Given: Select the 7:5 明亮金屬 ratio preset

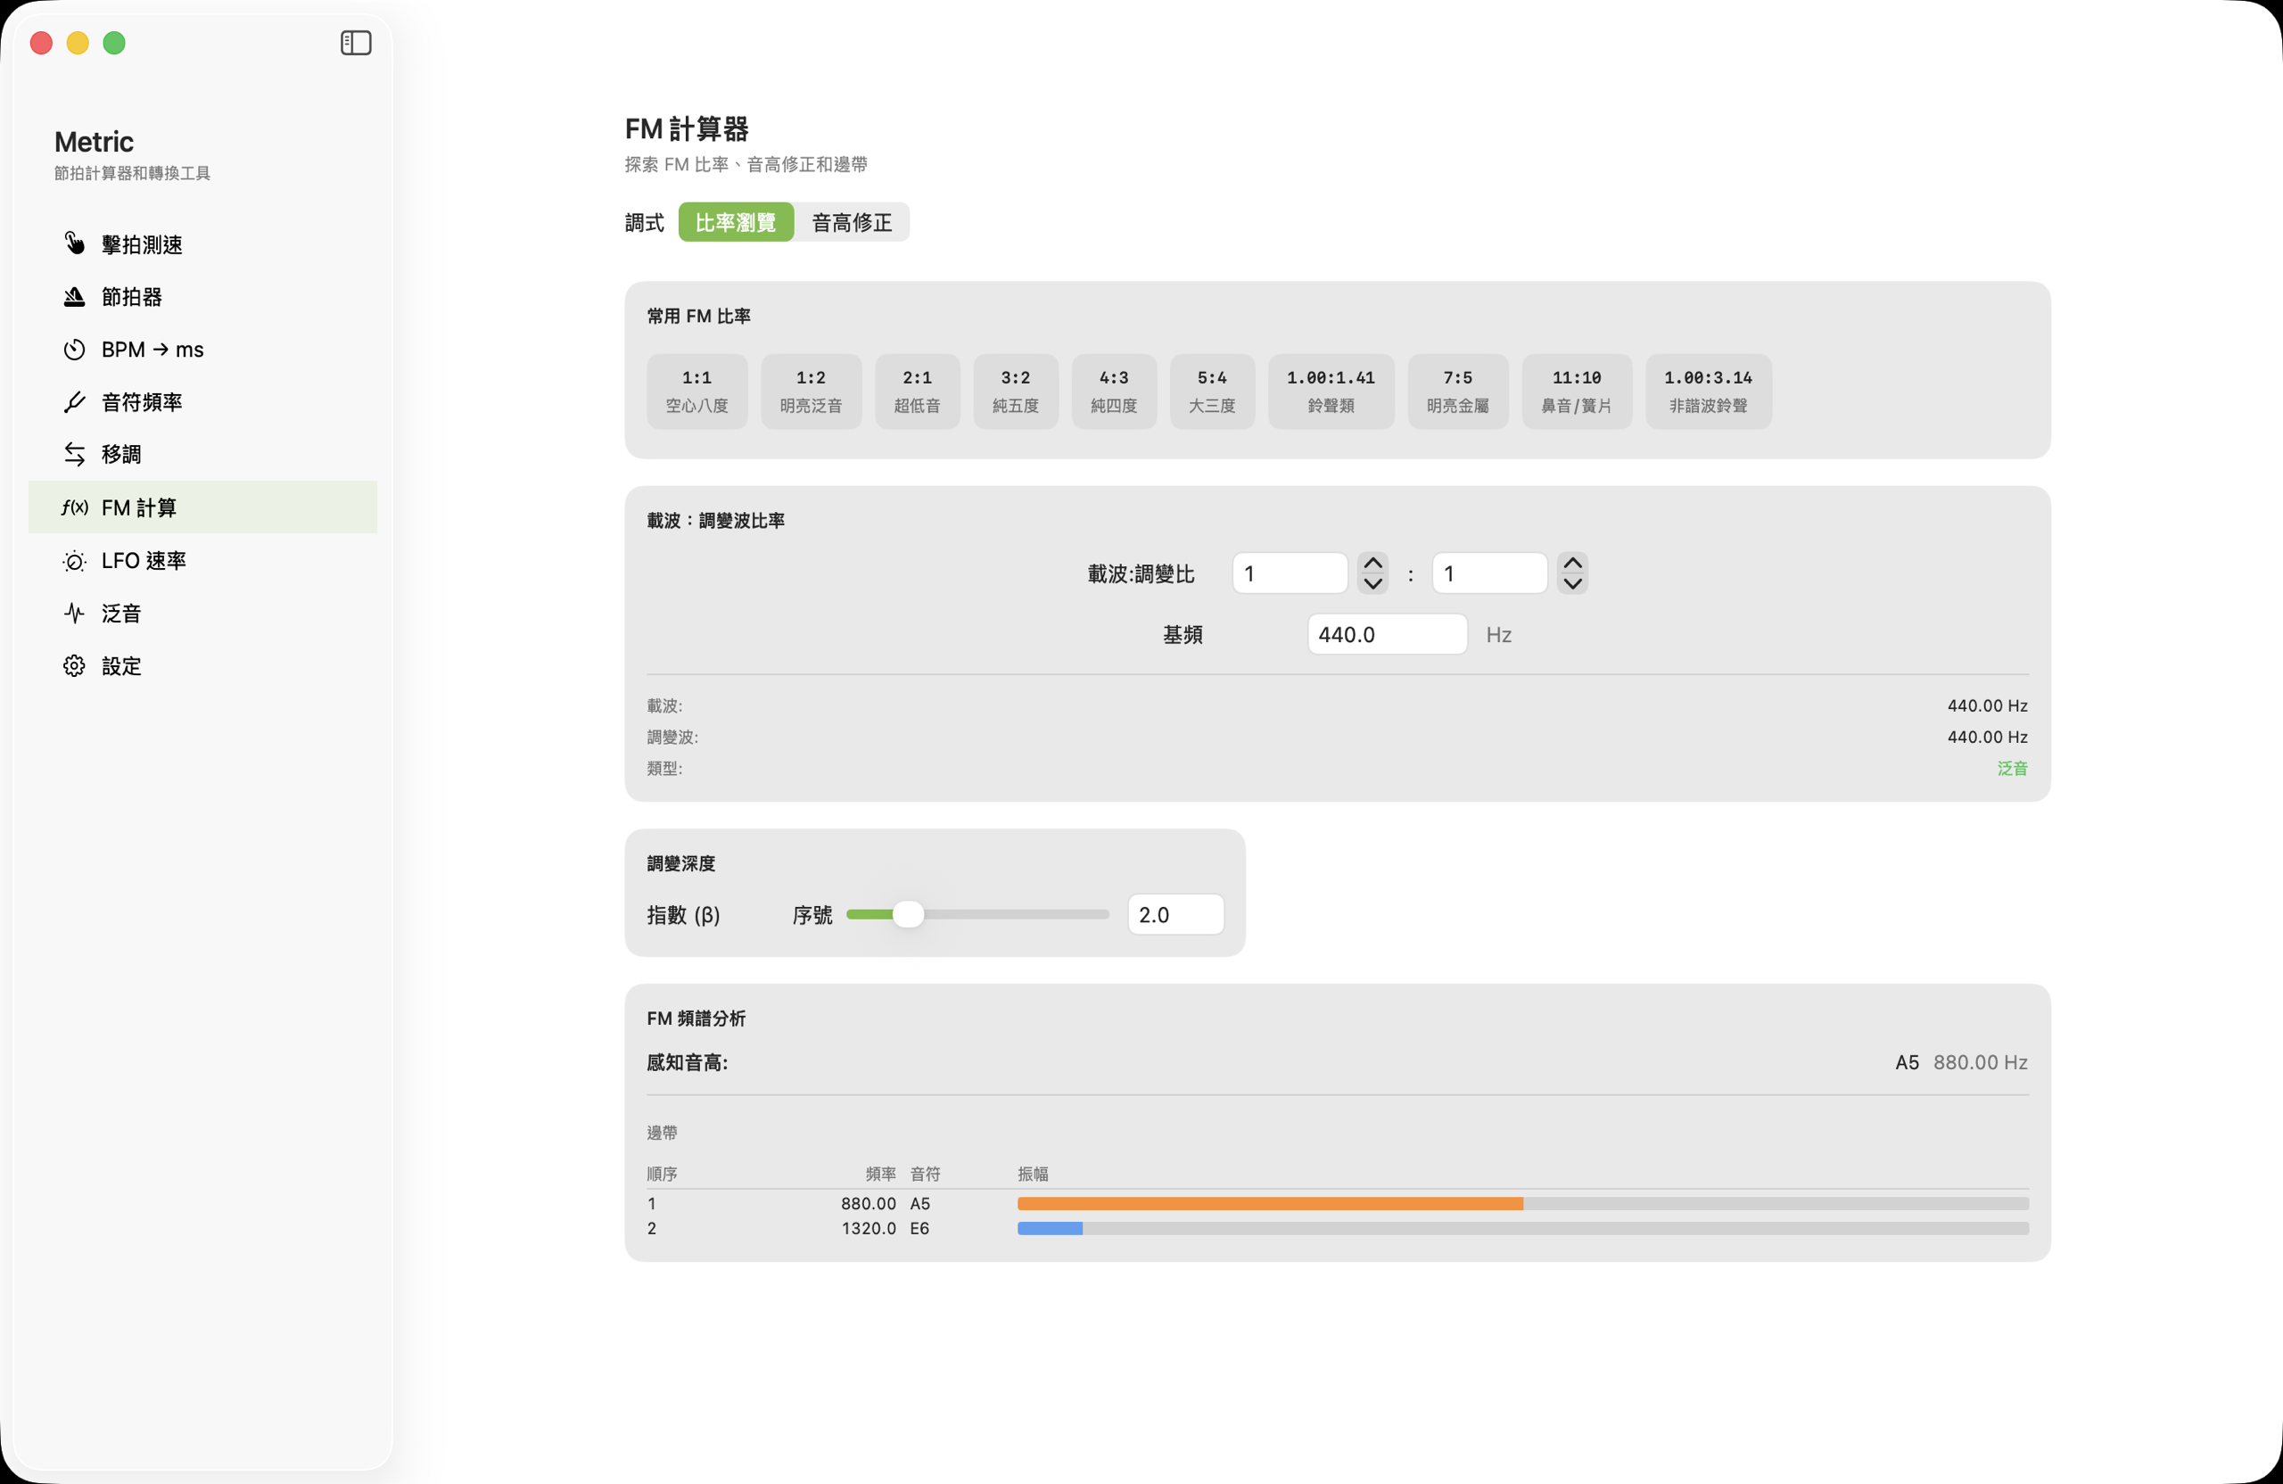Looking at the screenshot, I should click(x=1458, y=392).
